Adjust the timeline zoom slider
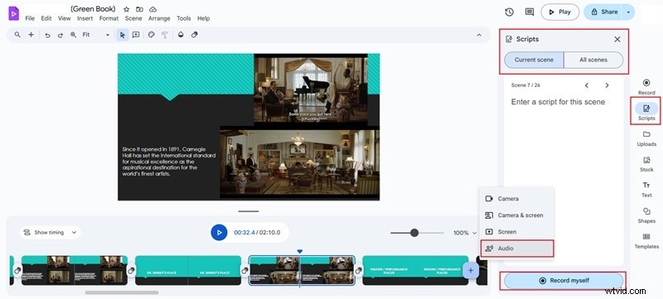 (x=414, y=233)
